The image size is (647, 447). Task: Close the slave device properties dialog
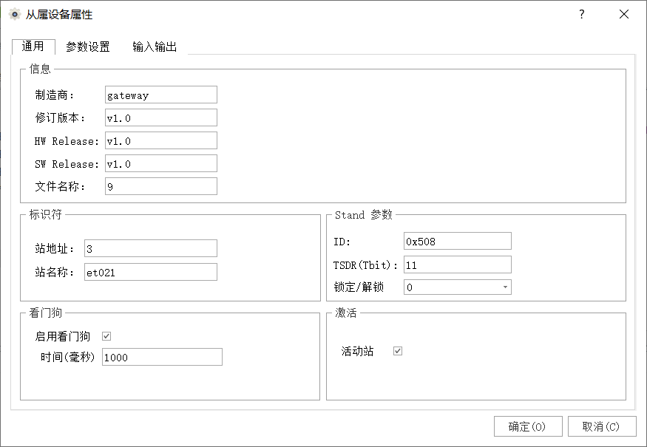[623, 14]
